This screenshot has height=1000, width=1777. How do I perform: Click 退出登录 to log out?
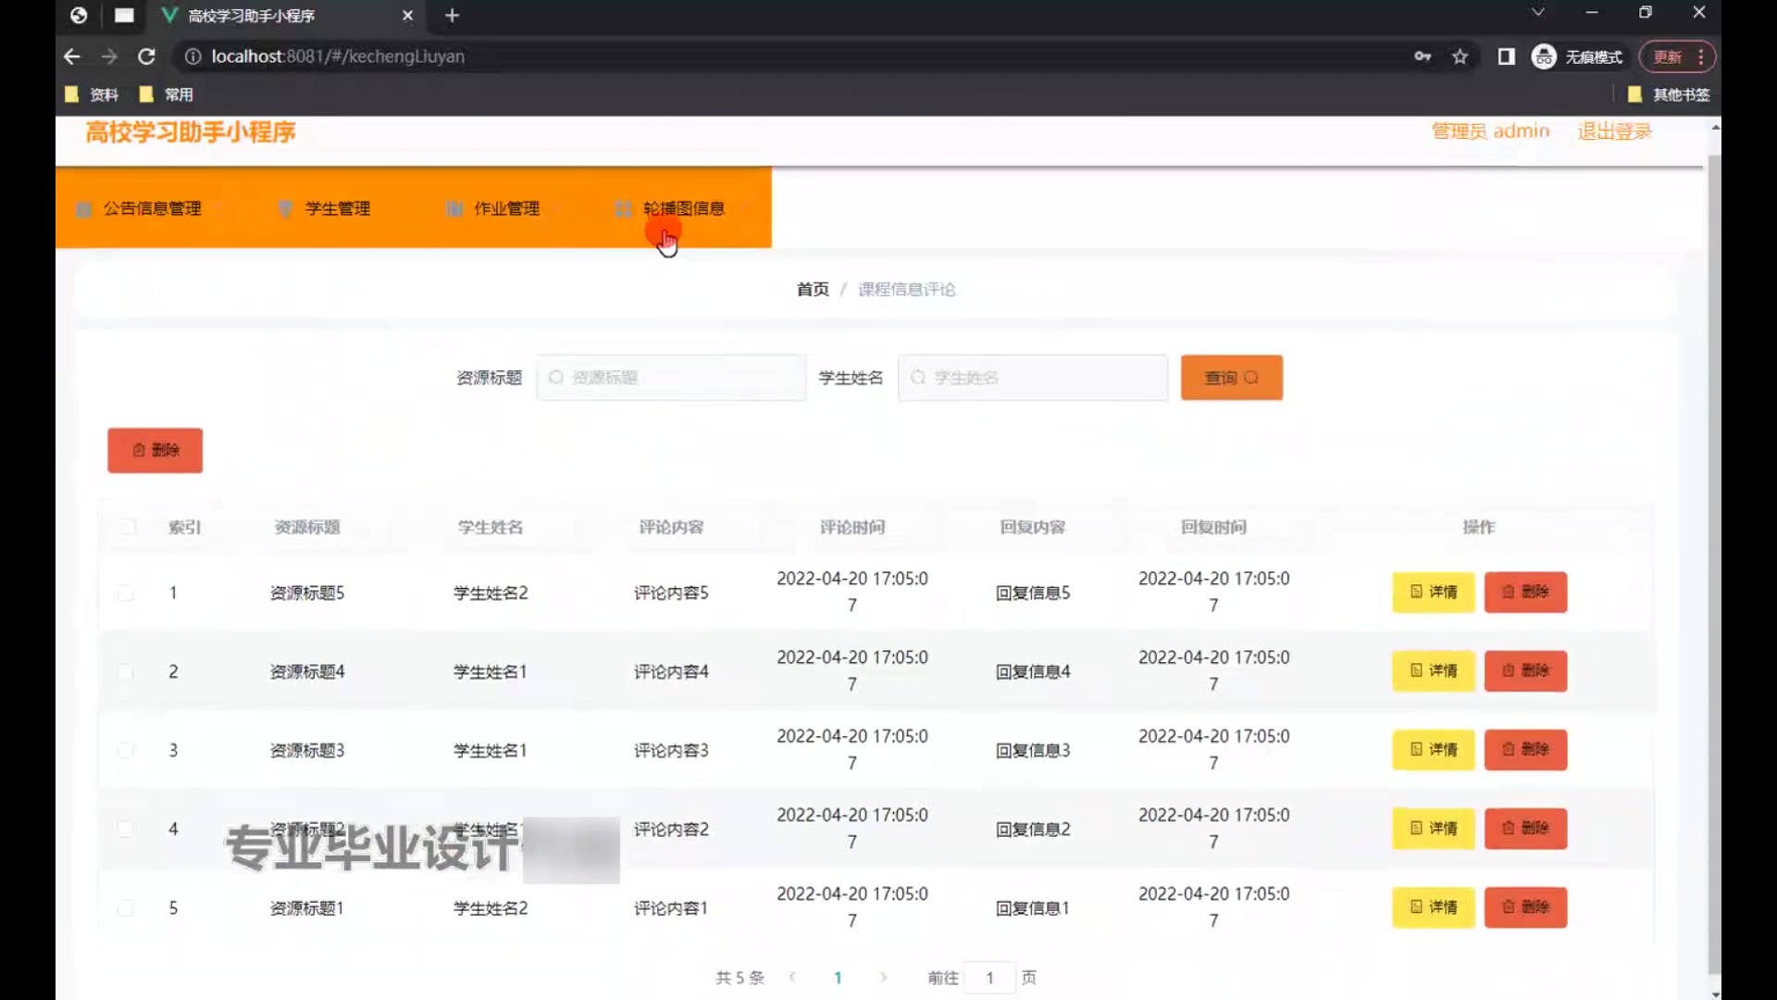[x=1614, y=131]
